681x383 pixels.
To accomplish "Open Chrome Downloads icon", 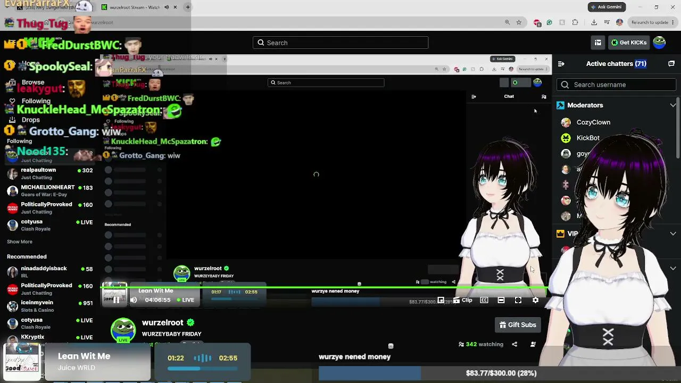I will coord(594,22).
